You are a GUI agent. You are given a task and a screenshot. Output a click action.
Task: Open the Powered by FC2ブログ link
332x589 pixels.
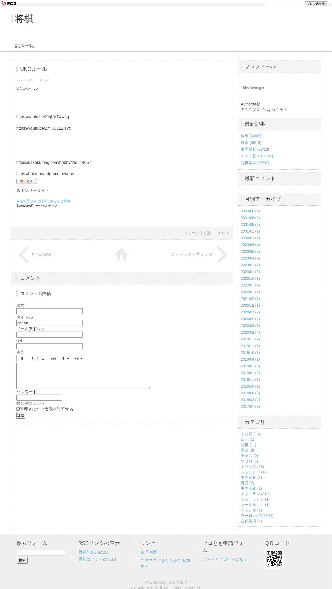coord(166,582)
